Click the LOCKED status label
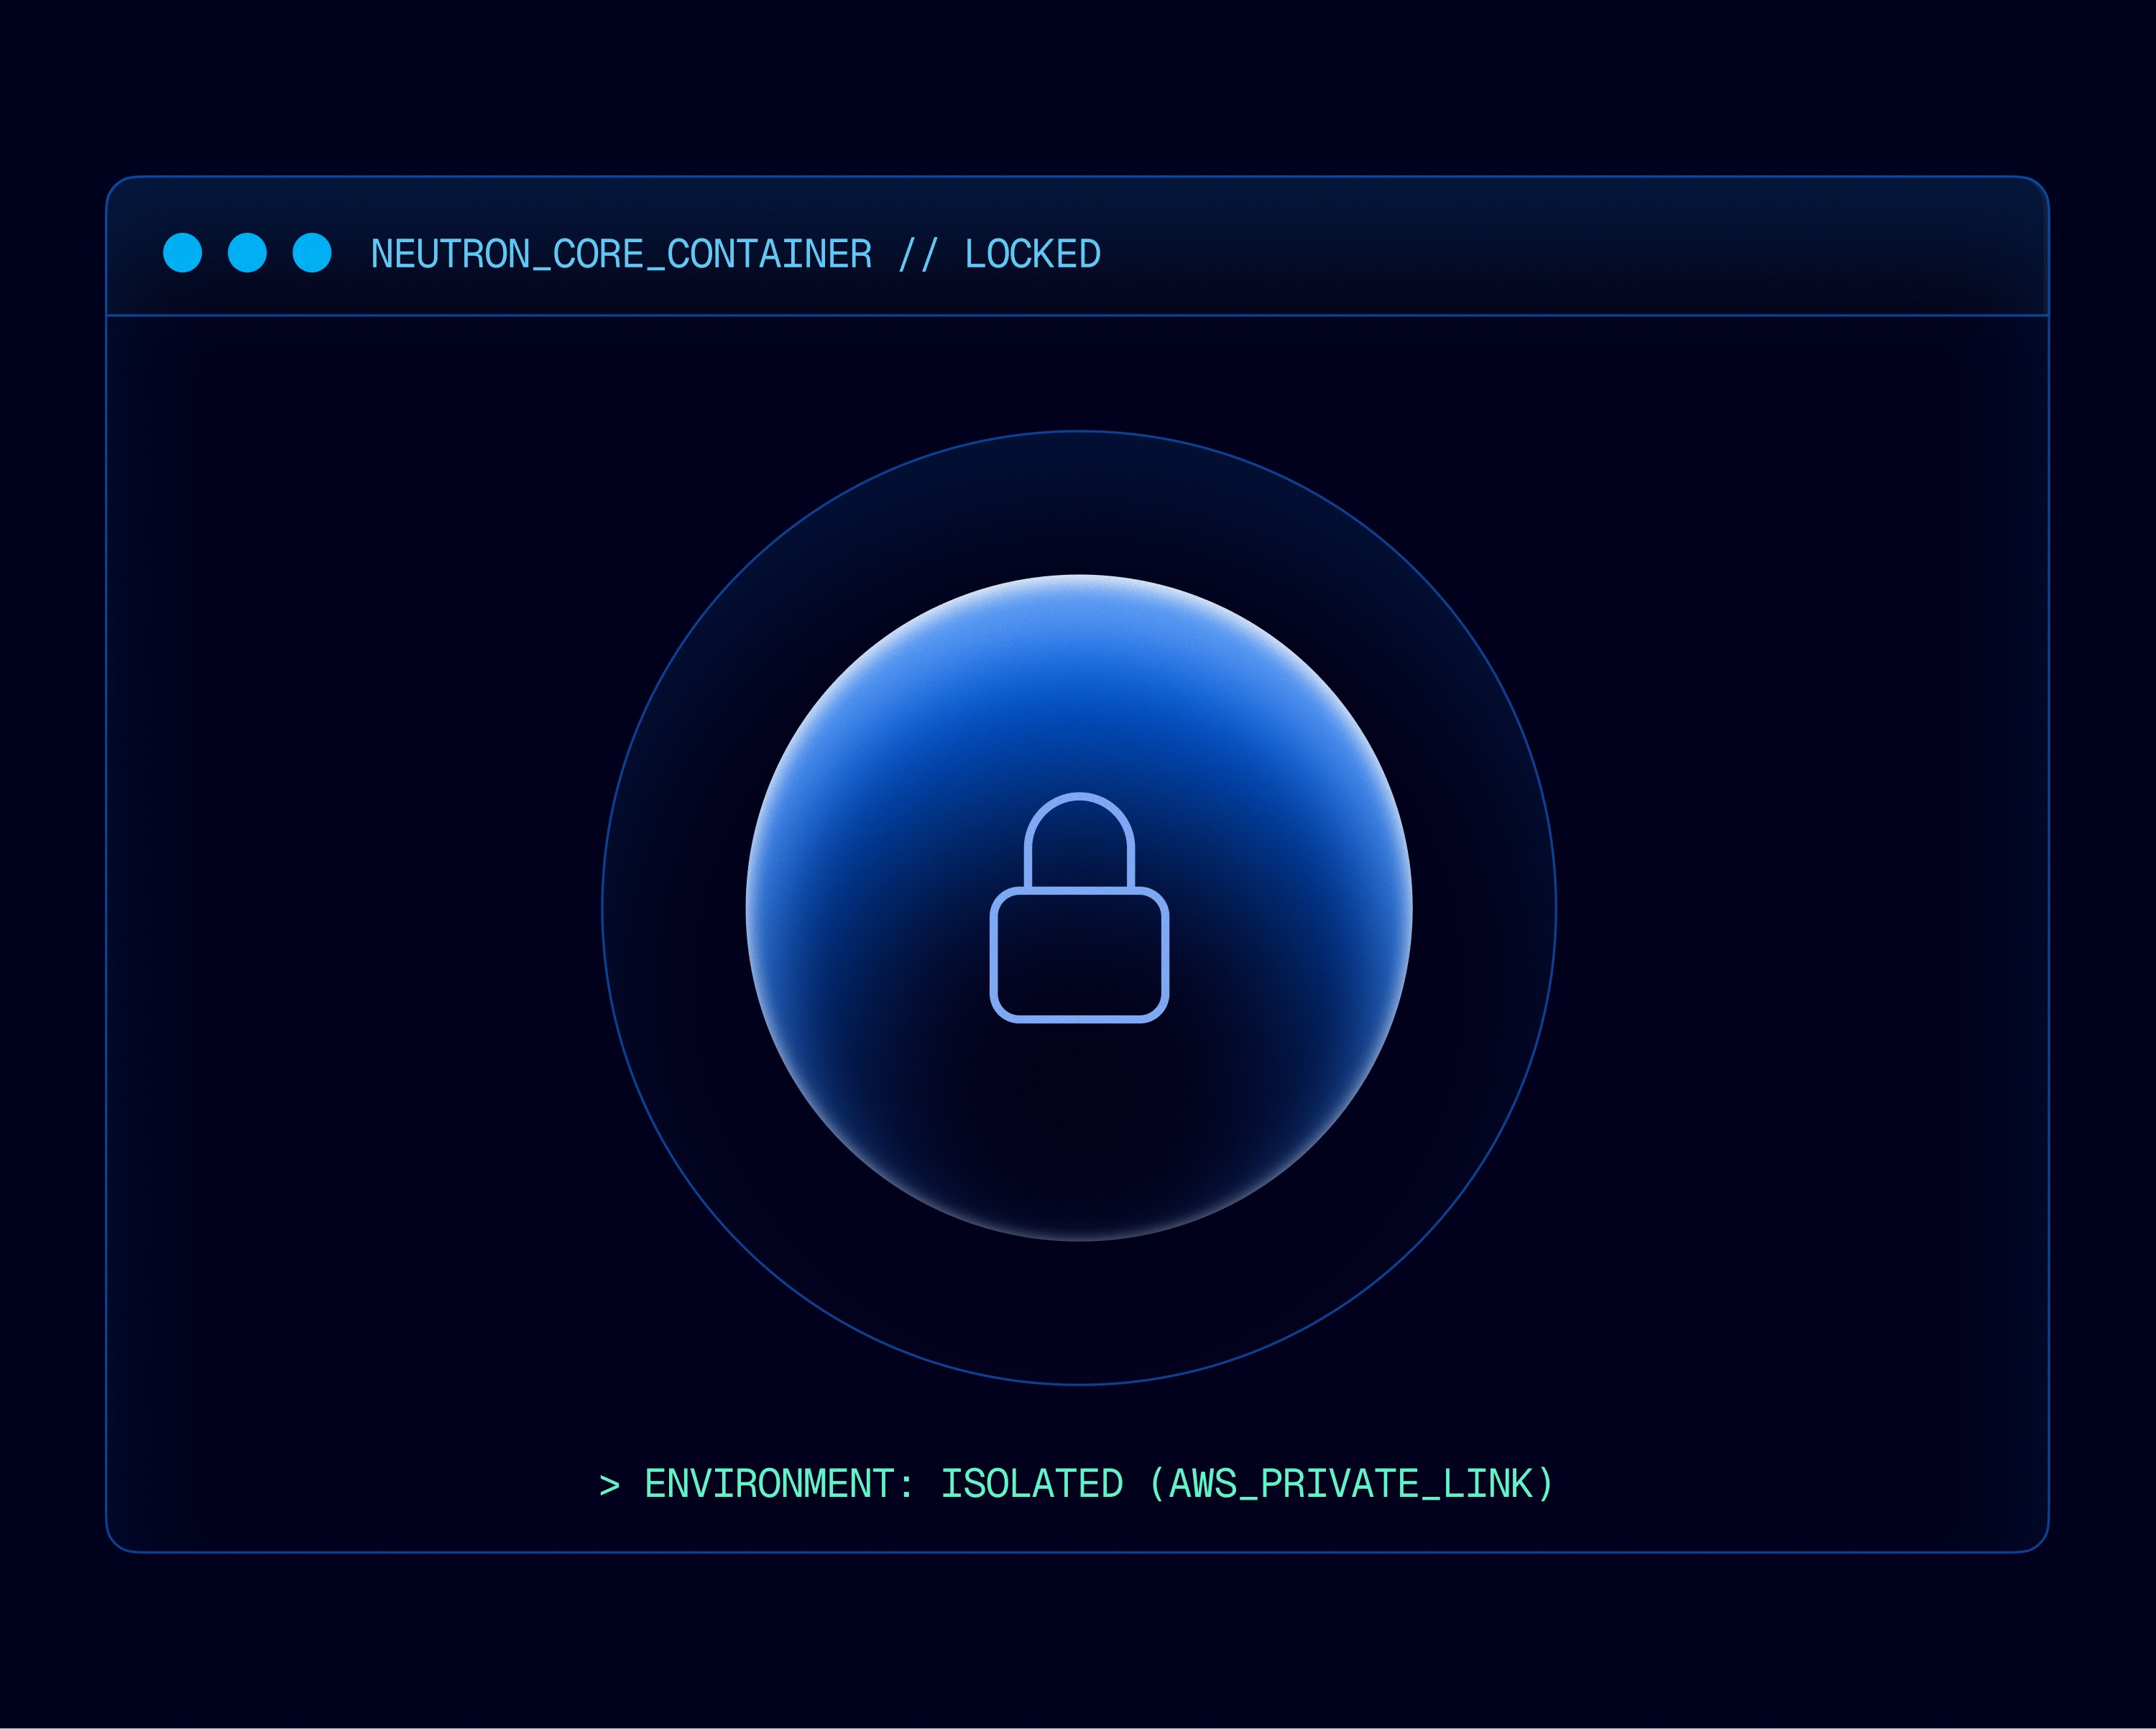This screenshot has width=2156, height=1729. point(1032,254)
